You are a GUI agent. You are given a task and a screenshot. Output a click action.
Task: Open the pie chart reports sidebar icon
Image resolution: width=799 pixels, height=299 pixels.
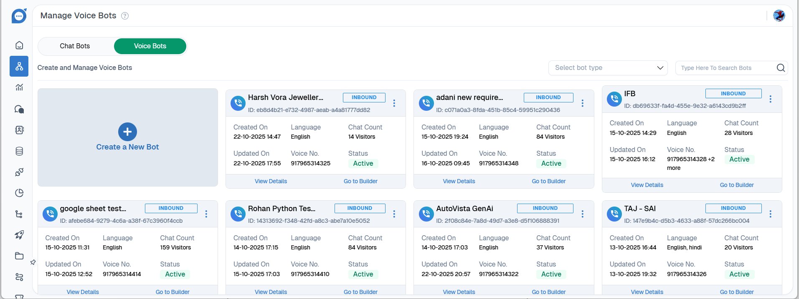(19, 193)
